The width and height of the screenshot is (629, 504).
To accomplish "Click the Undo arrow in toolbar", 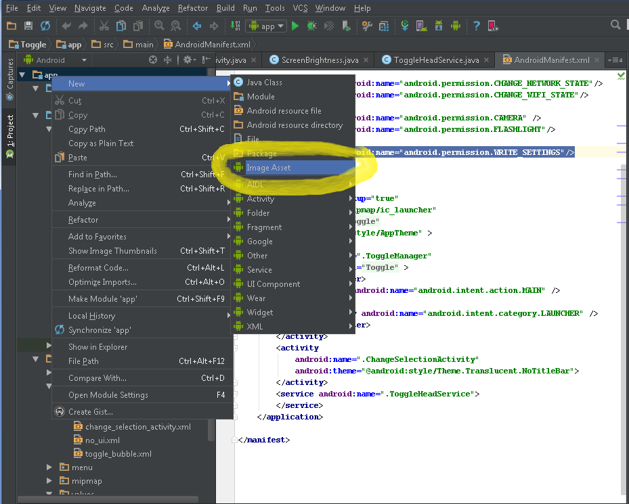I will tap(66, 26).
